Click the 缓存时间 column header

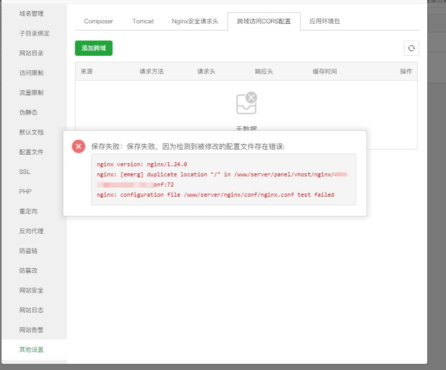pyautogui.click(x=325, y=71)
